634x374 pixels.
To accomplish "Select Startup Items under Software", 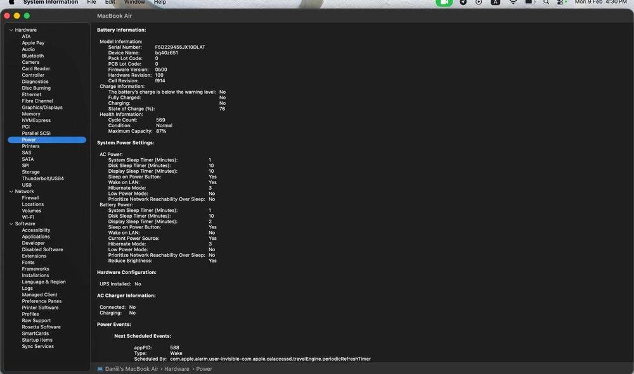I will pyautogui.click(x=37, y=340).
